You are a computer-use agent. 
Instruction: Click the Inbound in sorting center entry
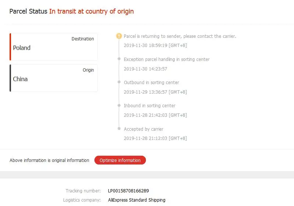(149, 106)
